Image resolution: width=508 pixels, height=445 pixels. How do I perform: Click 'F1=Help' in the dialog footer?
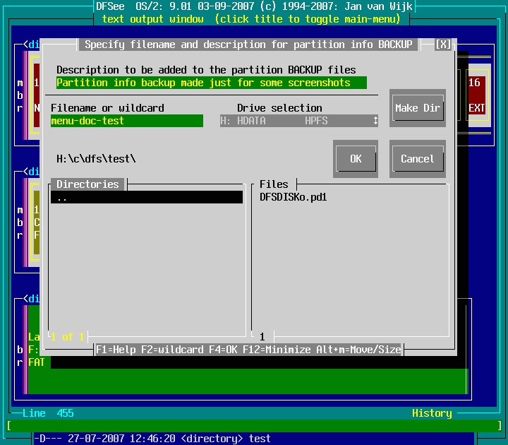click(x=116, y=350)
